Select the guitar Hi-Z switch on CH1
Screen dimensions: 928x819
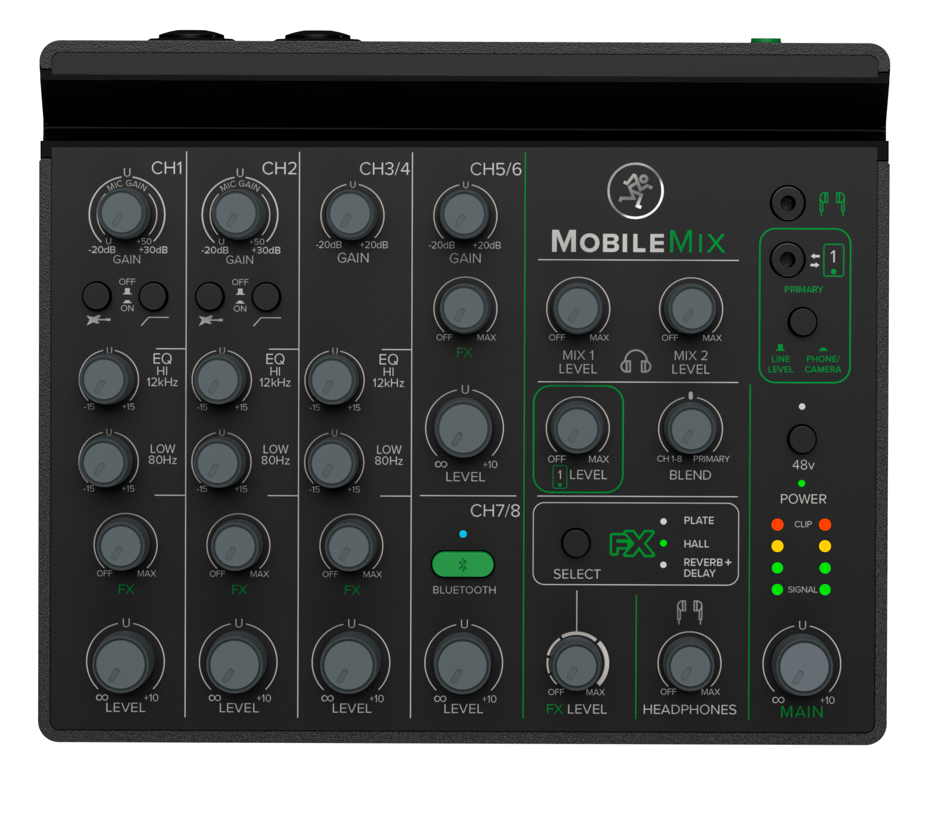tap(97, 296)
